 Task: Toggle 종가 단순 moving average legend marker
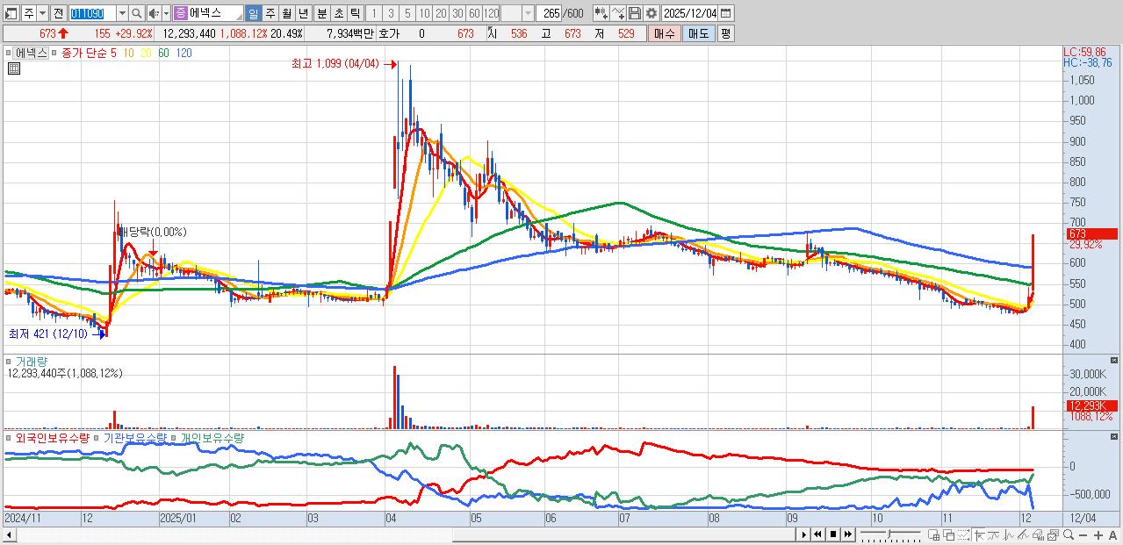point(55,53)
